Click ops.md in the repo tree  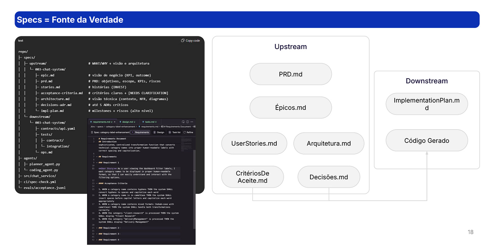pos(47,152)
